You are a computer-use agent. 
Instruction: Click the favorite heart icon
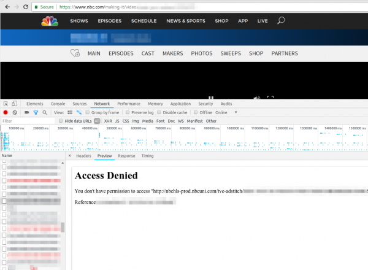[75, 53]
